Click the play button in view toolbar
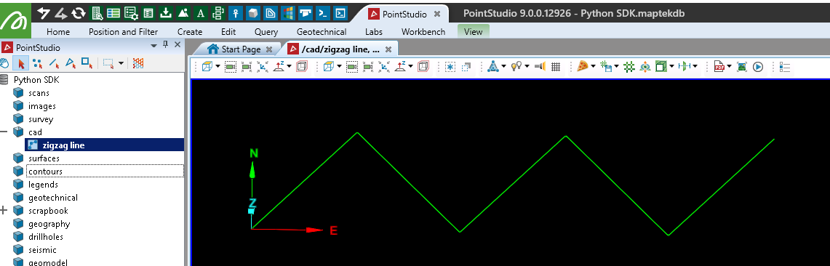Screen dimensions: 830x266 tap(758, 67)
